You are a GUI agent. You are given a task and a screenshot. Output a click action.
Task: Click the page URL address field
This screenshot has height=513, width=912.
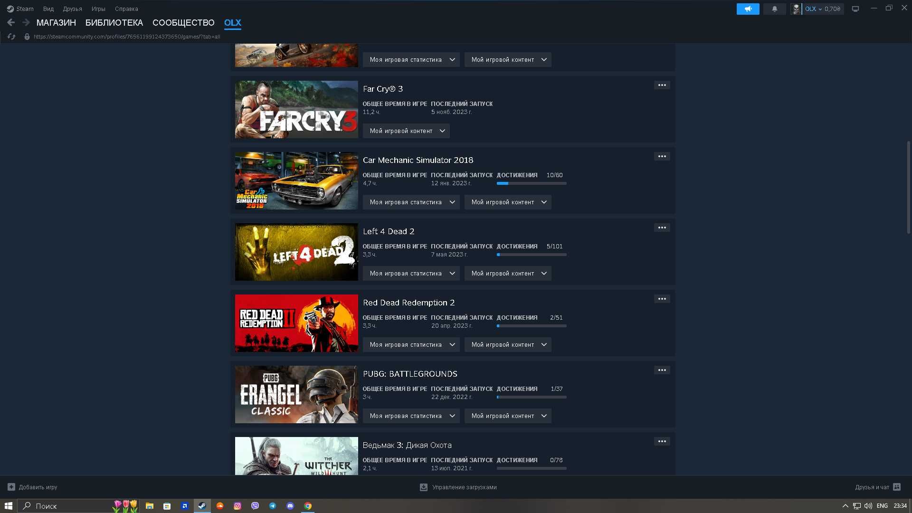click(x=127, y=37)
